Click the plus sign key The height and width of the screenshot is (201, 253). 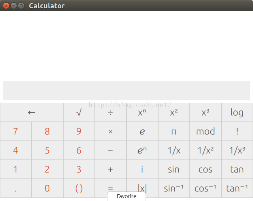pos(111,169)
